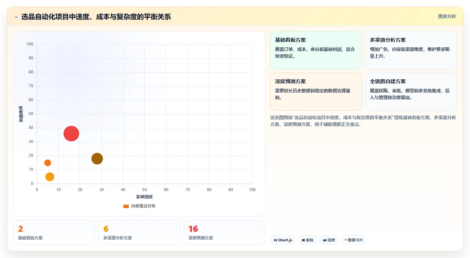Click the orange legend color swatch
470x258 pixels.
coord(126,206)
